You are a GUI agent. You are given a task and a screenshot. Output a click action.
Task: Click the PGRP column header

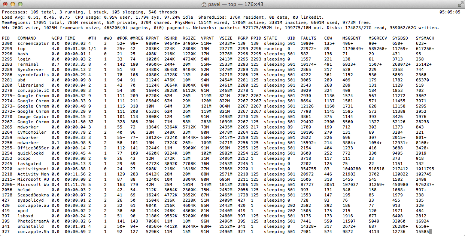[x=243, y=38]
